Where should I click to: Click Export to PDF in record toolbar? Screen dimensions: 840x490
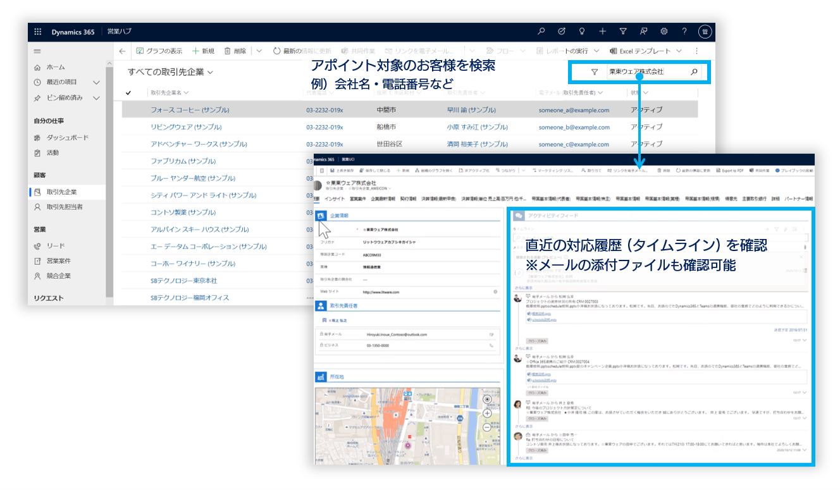coord(730,171)
